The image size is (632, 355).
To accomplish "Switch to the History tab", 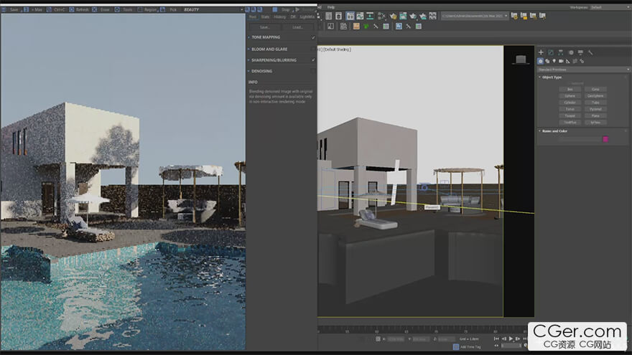I will coord(279,17).
